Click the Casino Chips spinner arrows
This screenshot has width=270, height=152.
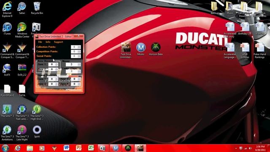[x=79, y=71]
